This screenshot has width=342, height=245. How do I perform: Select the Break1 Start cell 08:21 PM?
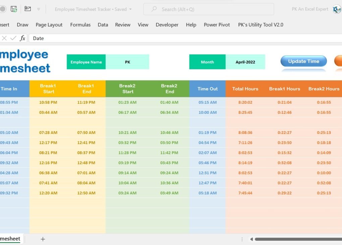click(48, 153)
